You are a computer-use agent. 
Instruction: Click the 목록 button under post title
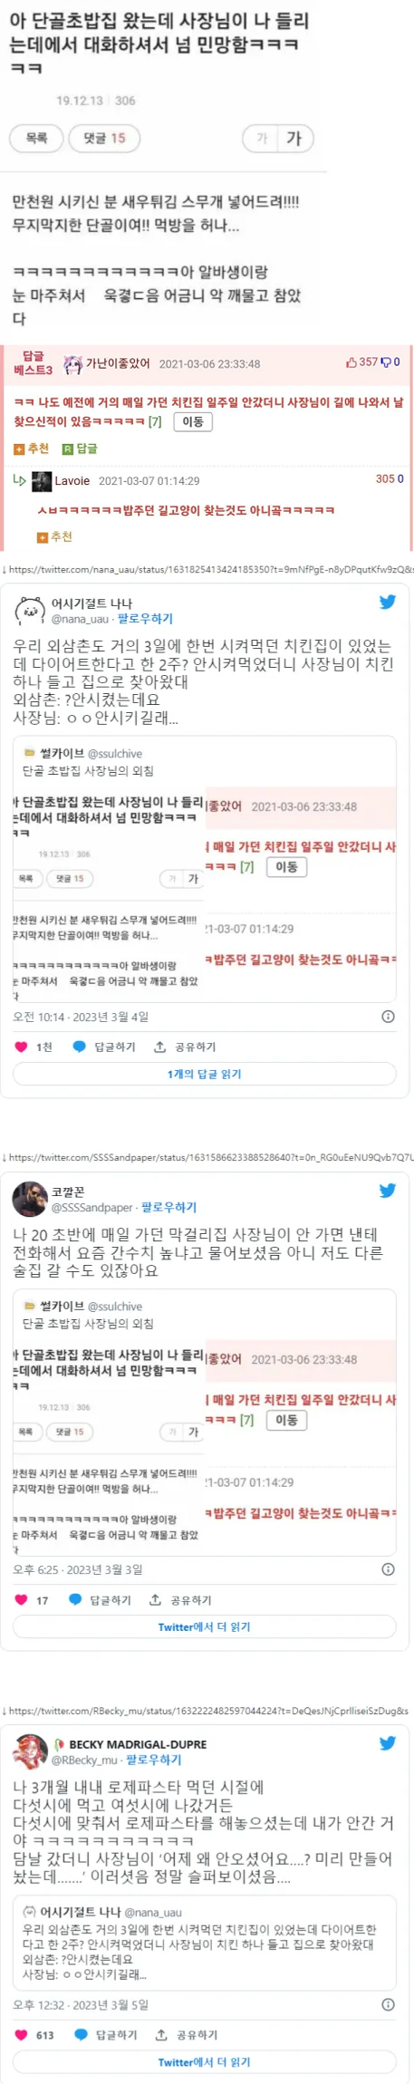(x=36, y=139)
